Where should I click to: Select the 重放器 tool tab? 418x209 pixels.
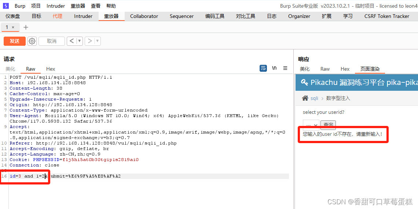(x=111, y=16)
